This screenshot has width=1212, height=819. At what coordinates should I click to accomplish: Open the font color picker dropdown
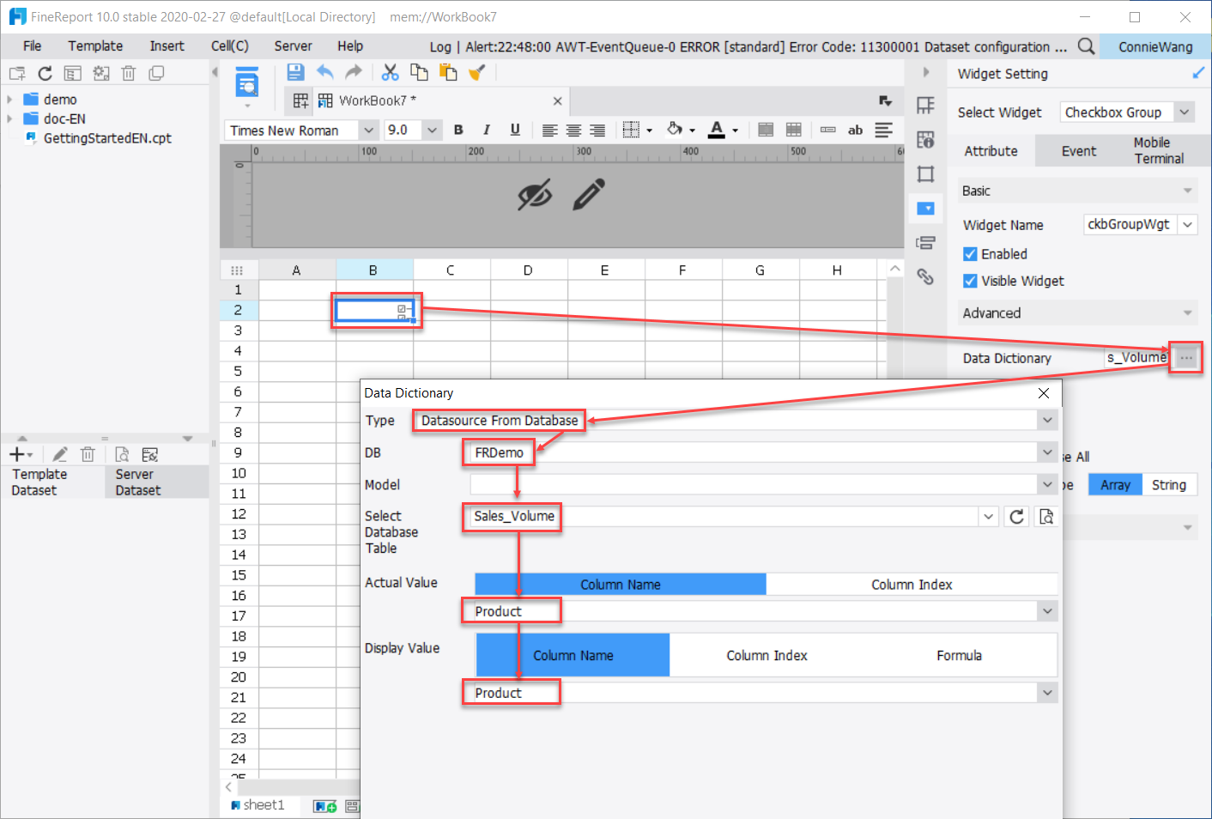(x=734, y=130)
